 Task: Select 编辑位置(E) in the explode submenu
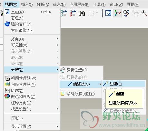click(x=81, y=70)
